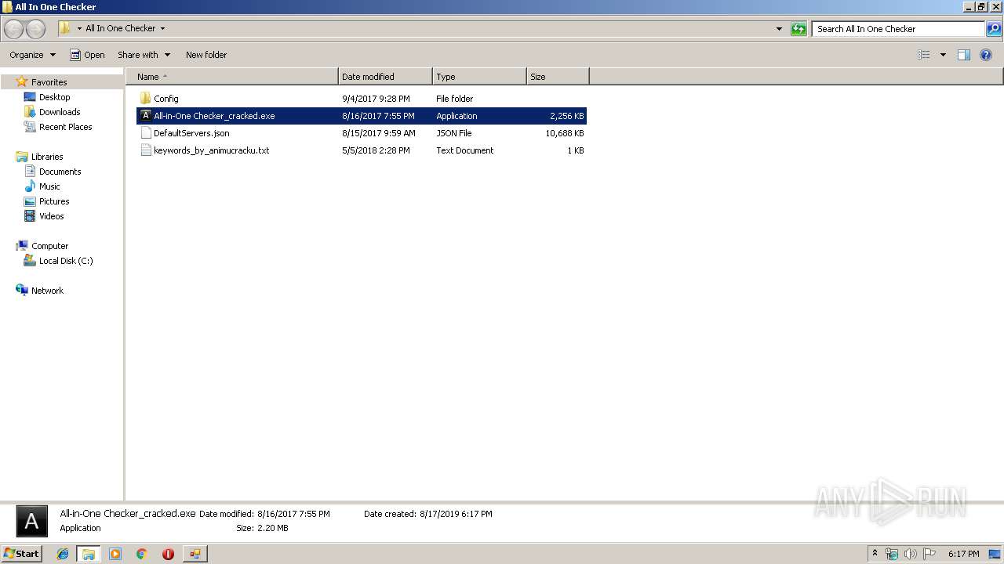Click the search magnifier icon
Viewport: 1004px width, 564px height.
(994, 29)
